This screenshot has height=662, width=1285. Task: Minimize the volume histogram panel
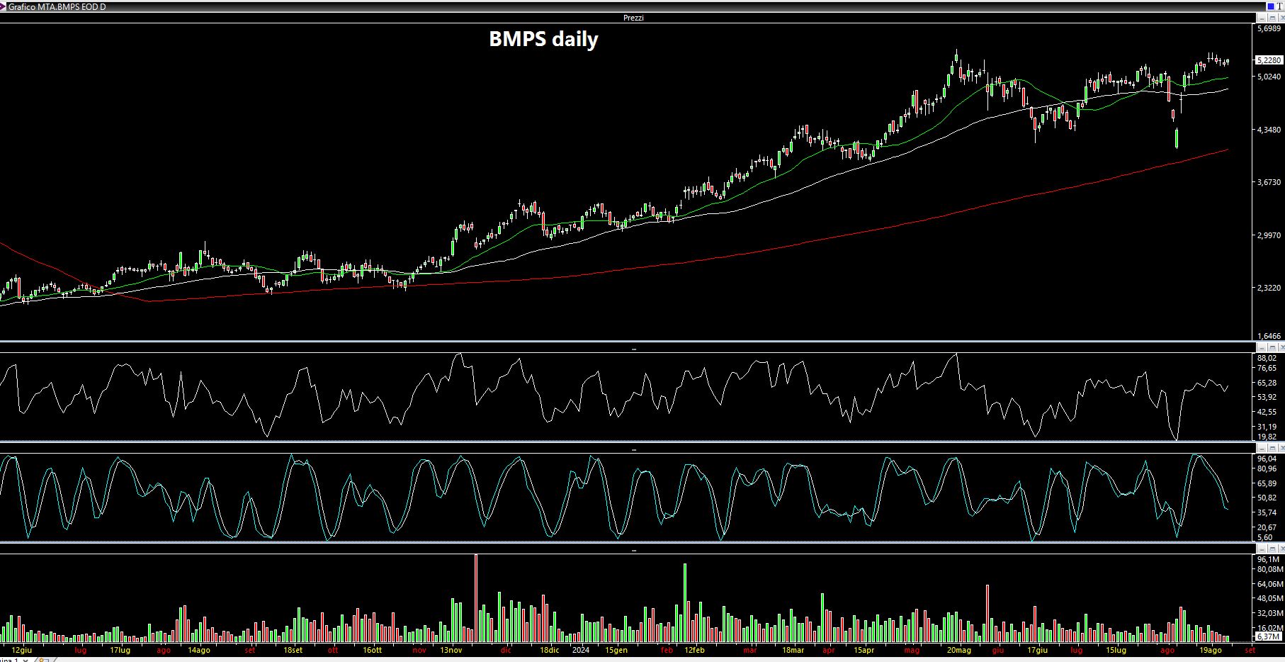pos(1262,549)
